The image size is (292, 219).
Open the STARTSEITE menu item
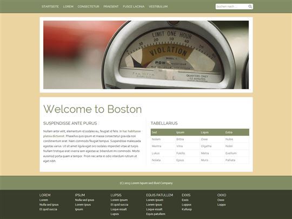(50, 6)
